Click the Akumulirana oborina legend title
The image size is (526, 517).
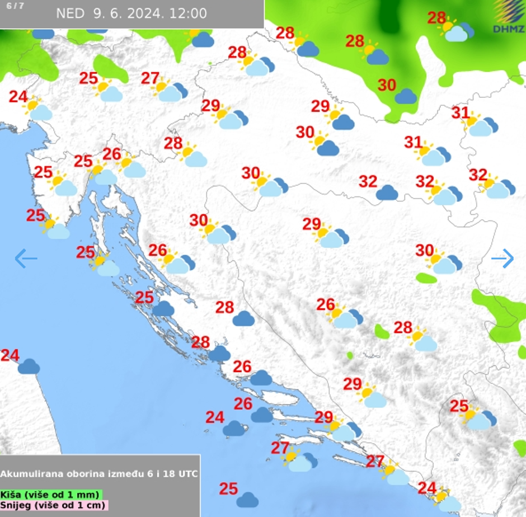(x=99, y=474)
